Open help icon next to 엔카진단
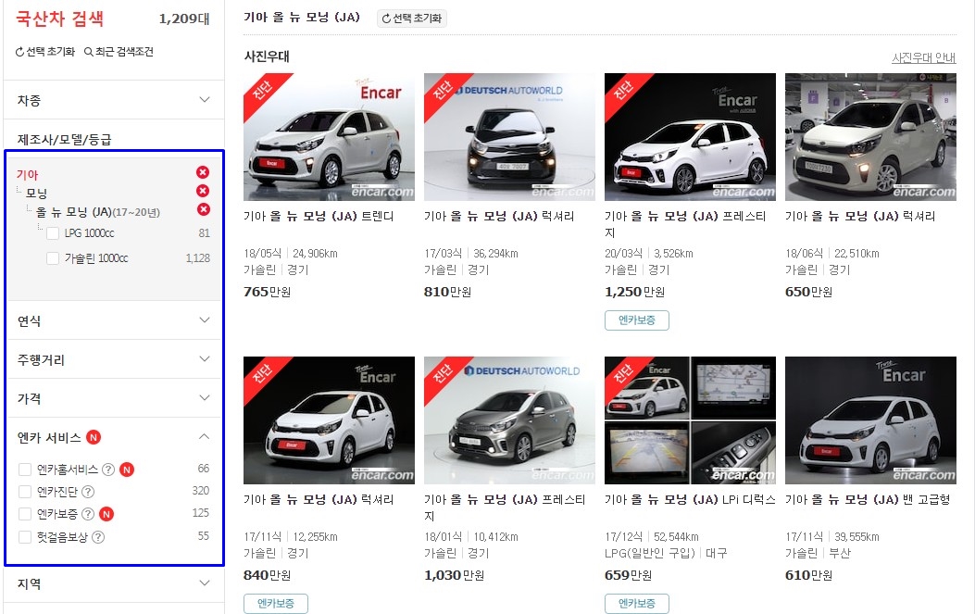975x614 pixels. 88,492
